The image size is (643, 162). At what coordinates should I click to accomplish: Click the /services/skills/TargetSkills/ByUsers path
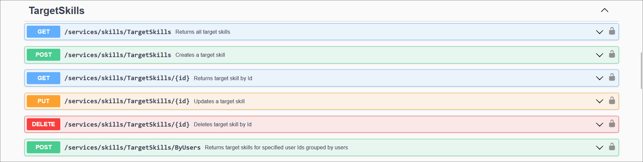[132, 148]
